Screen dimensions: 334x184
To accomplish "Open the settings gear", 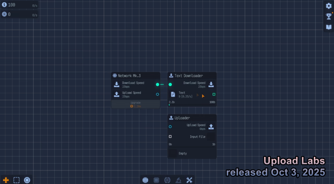I will pyautogui.click(x=329, y=6).
